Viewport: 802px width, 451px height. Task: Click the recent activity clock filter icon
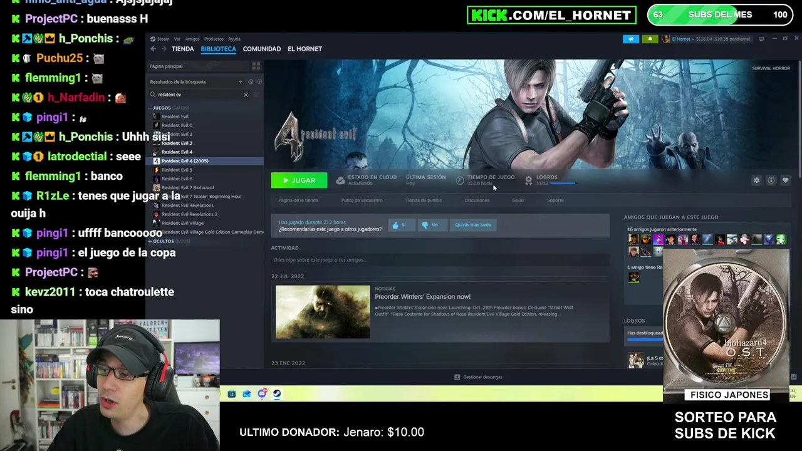click(251, 82)
